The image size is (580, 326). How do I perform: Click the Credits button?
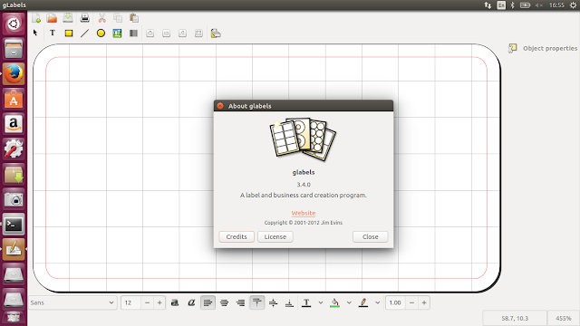[237, 236]
